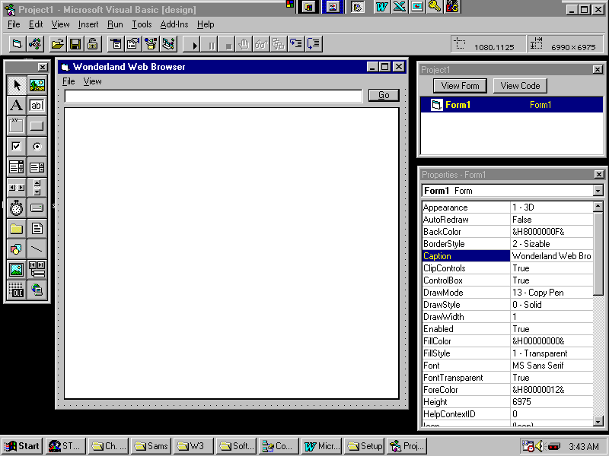Click the Start button on the taskbar
The width and height of the screenshot is (609, 456).
pyautogui.click(x=22, y=446)
